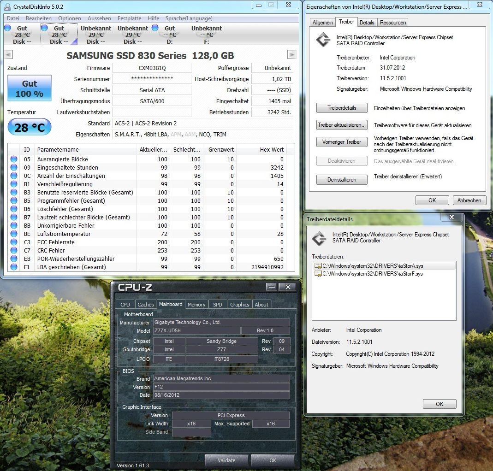The height and width of the screenshot is (471, 493).
Task: Click the Übertragungsmodus field SATA/600
Action: pyautogui.click(x=152, y=101)
